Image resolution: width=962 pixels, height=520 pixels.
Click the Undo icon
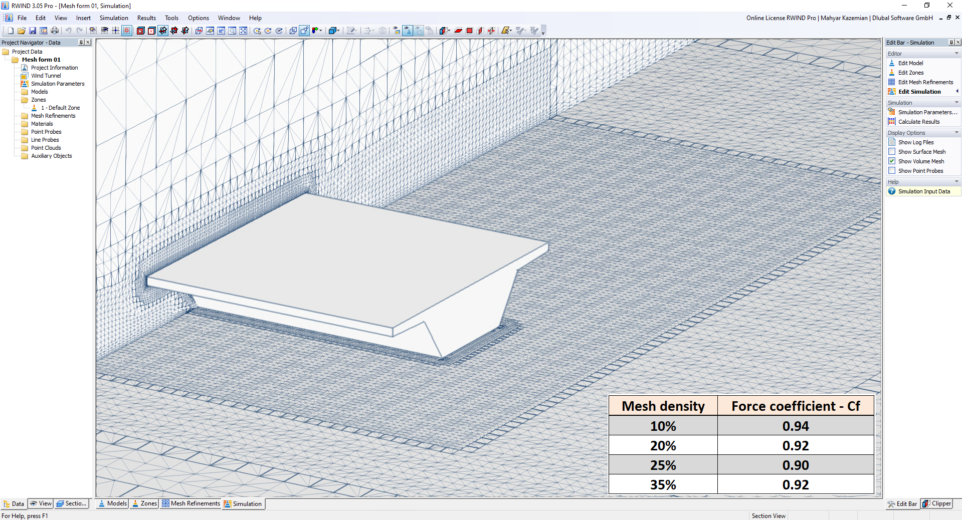pos(68,30)
